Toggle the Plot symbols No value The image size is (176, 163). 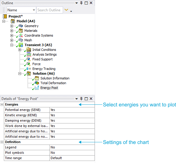[72, 153]
